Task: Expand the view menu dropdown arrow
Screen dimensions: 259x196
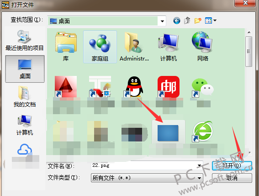Action: tap(215, 21)
